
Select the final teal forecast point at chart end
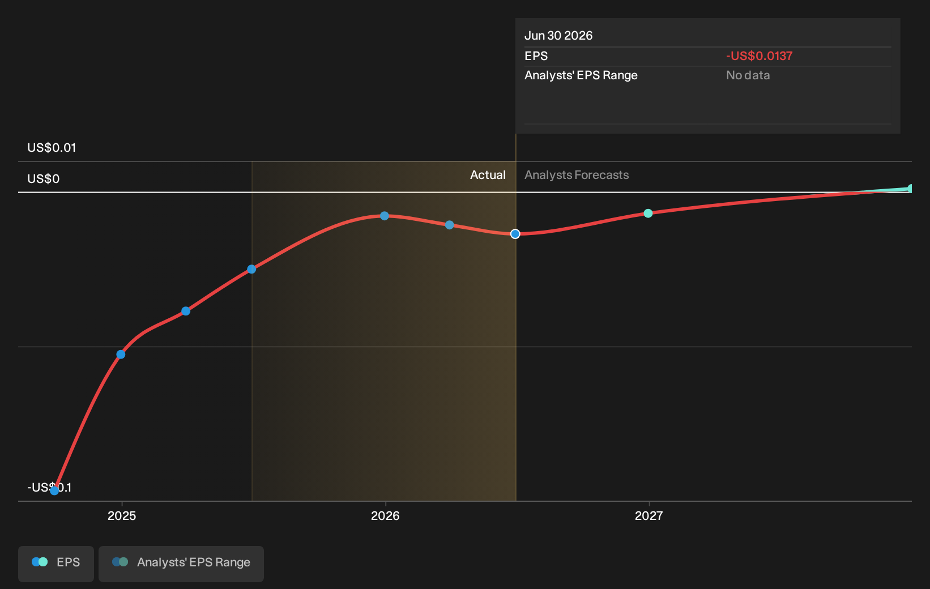(x=910, y=189)
